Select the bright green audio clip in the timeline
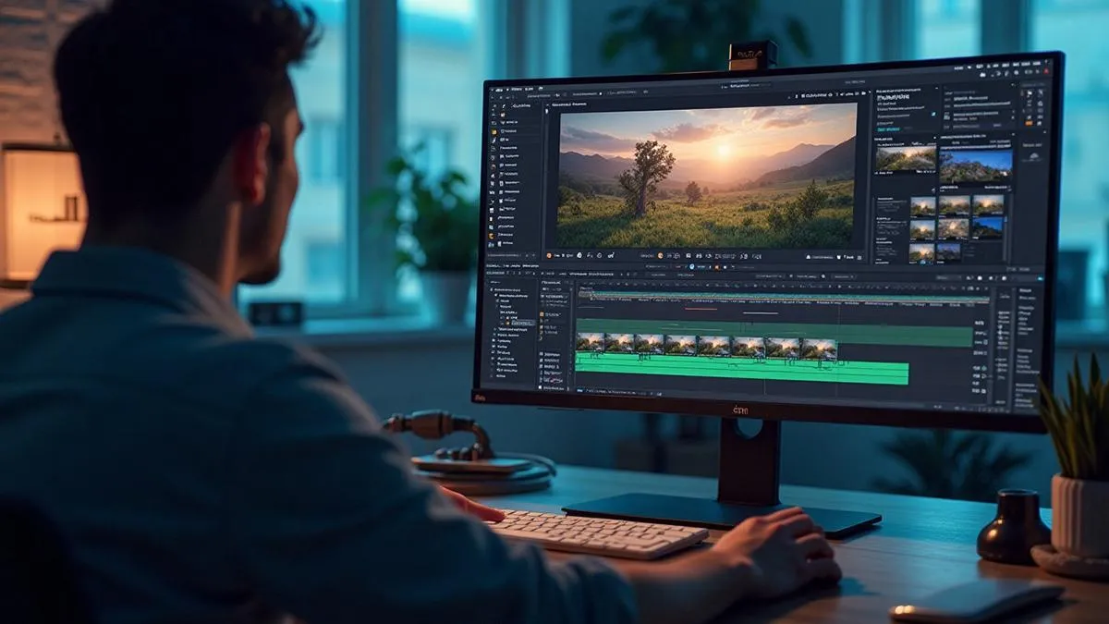The height and width of the screenshot is (624, 1109). coord(741,369)
